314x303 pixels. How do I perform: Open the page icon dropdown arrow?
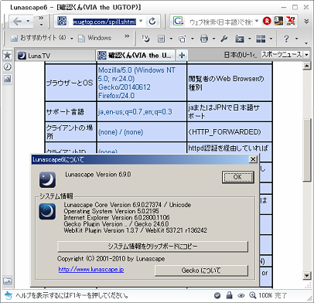(171, 39)
